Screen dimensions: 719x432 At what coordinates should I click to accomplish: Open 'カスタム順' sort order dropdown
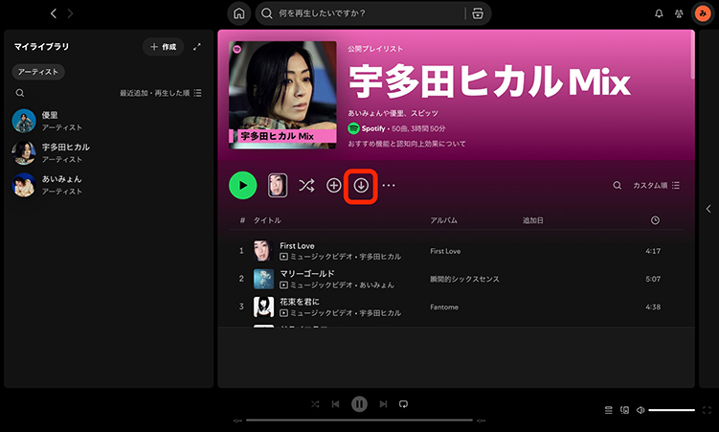click(x=656, y=185)
